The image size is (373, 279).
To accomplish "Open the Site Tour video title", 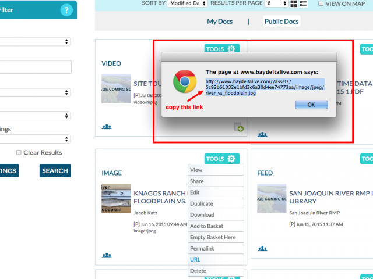I will pyautogui.click(x=147, y=84).
